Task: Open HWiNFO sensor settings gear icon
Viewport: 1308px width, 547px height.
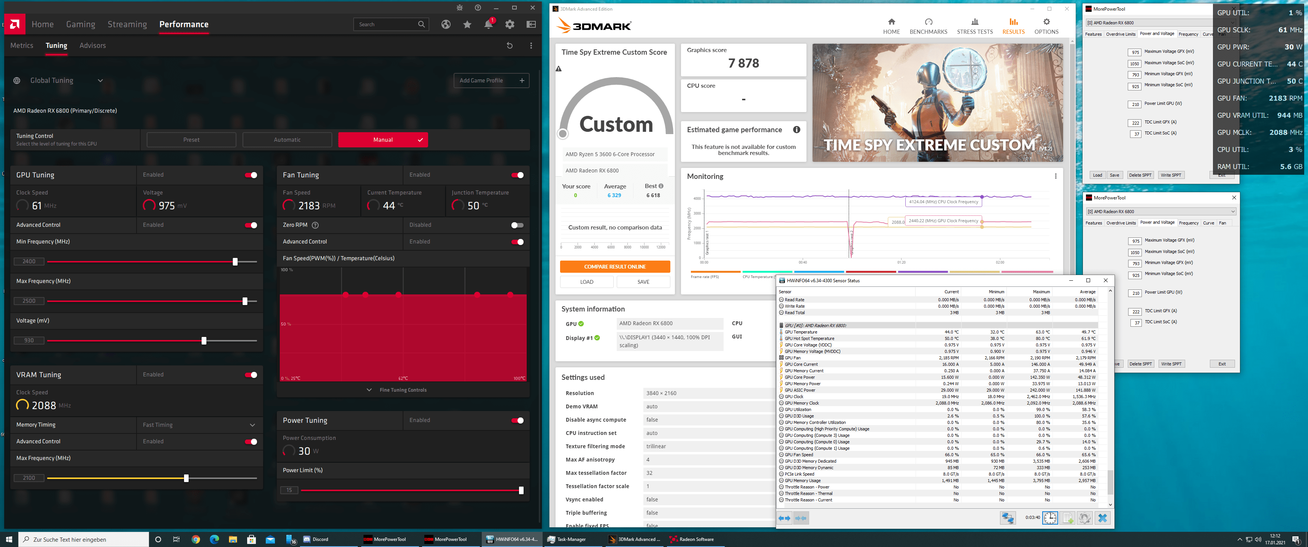Action: coord(1084,518)
